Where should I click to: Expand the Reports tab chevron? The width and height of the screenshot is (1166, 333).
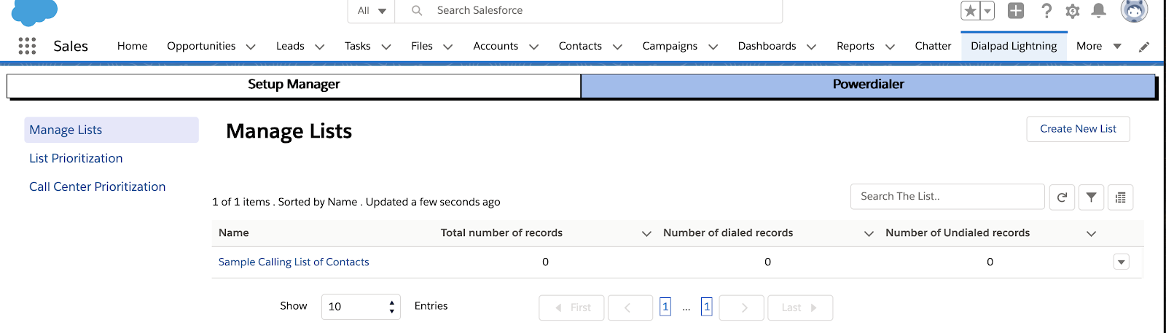(x=890, y=47)
